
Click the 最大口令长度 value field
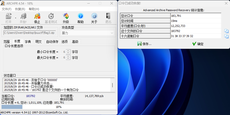pyautogui.click(x=63, y=57)
